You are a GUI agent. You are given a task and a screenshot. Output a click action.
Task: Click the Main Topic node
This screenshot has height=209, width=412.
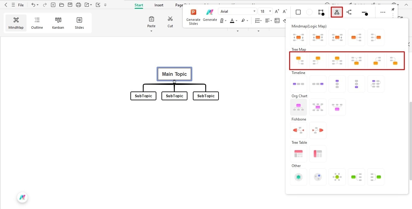[x=174, y=74]
